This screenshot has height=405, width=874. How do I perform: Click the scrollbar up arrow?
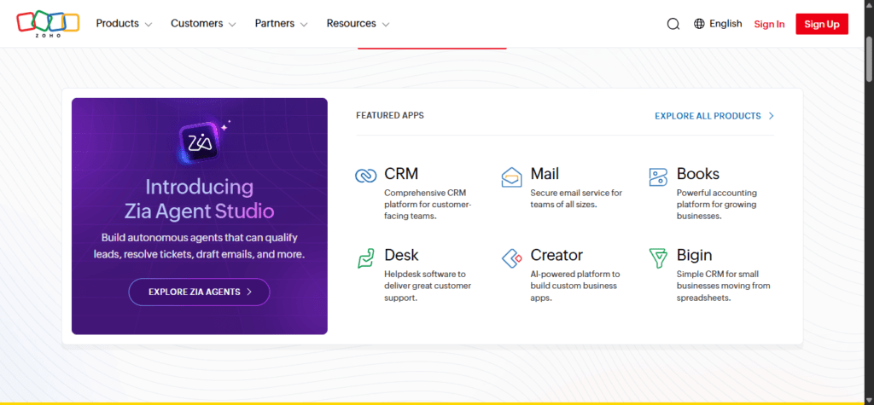click(869, 7)
